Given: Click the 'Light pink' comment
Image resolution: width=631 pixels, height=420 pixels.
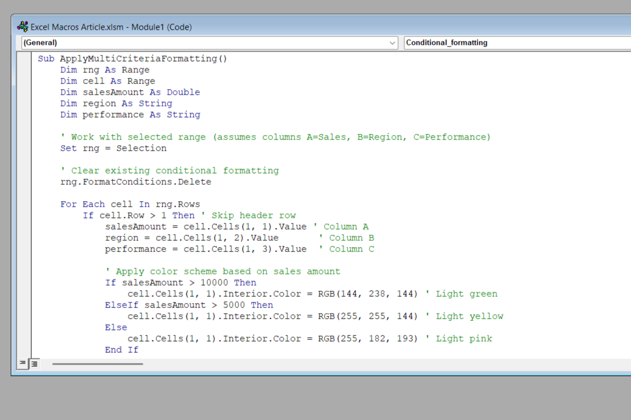Looking at the screenshot, I should pyautogui.click(x=458, y=339).
